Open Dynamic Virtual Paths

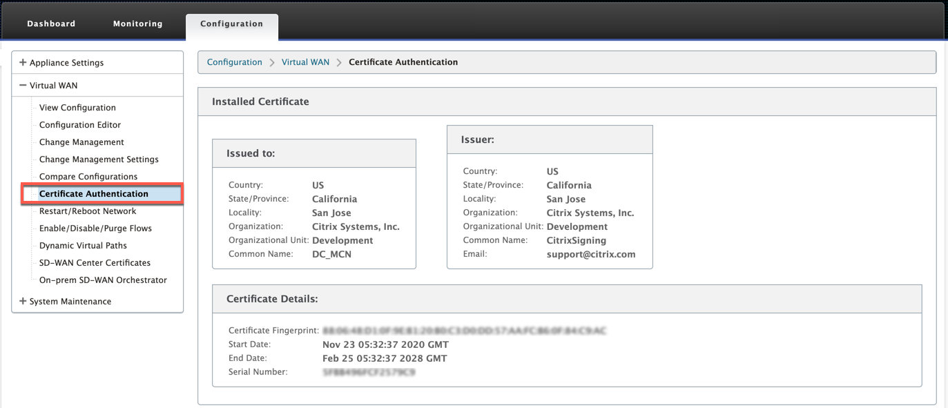pos(83,246)
